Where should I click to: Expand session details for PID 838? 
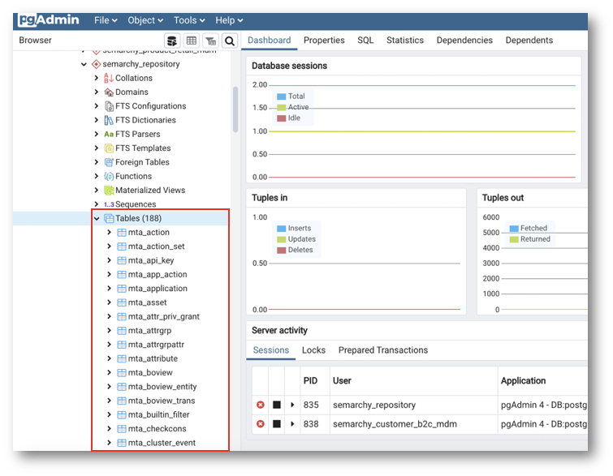[x=292, y=424]
